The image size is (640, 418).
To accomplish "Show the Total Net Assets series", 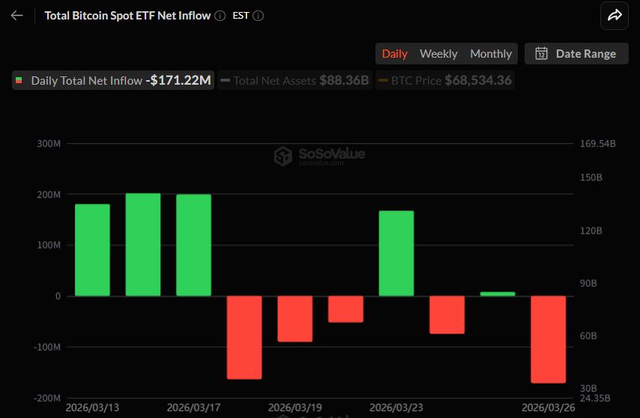I will pos(295,80).
